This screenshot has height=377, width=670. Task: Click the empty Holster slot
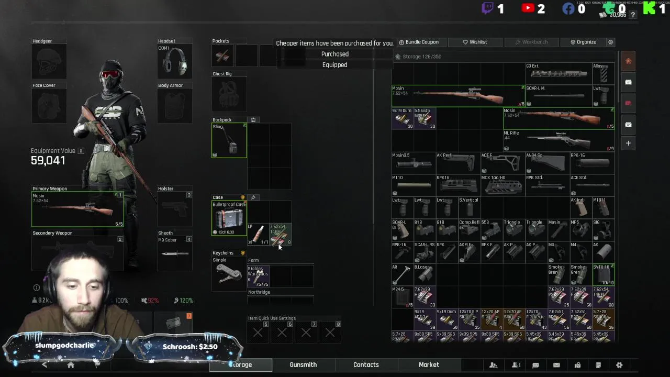coord(175,209)
